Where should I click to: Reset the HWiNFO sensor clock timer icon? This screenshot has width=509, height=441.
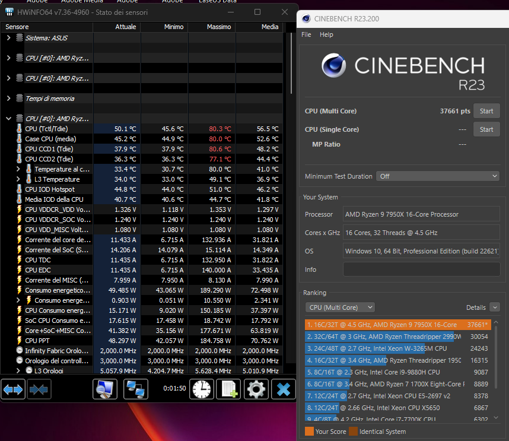coord(202,389)
